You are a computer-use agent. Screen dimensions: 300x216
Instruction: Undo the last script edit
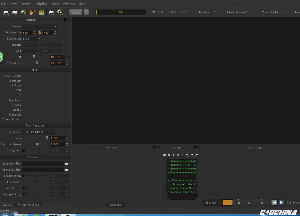click(192, 155)
